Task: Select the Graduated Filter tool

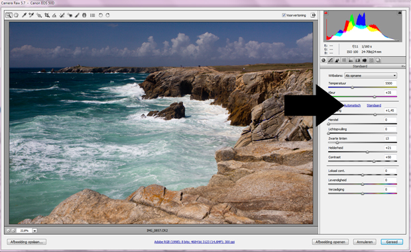Action: 84,15
